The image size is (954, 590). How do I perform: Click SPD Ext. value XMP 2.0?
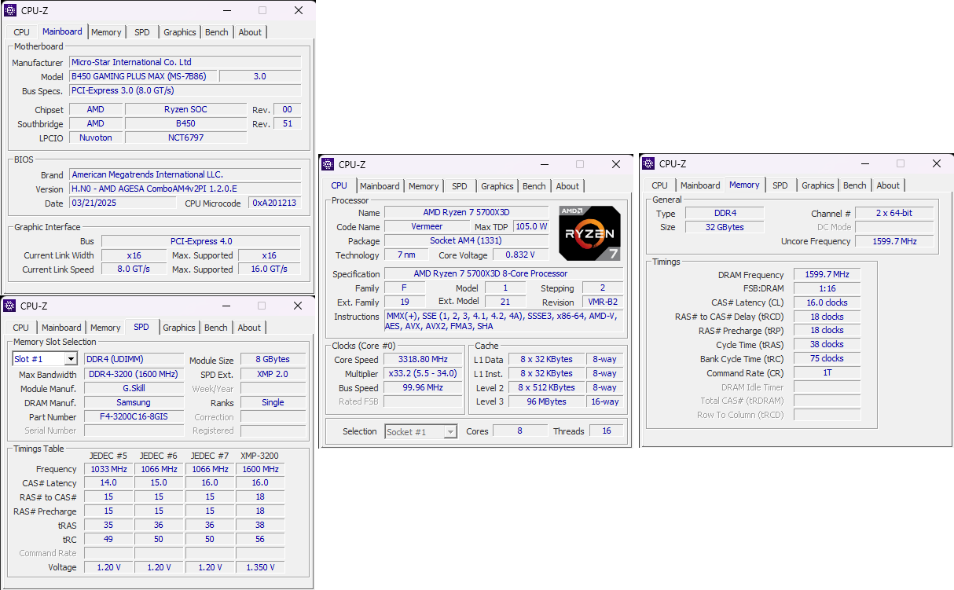pos(273,374)
